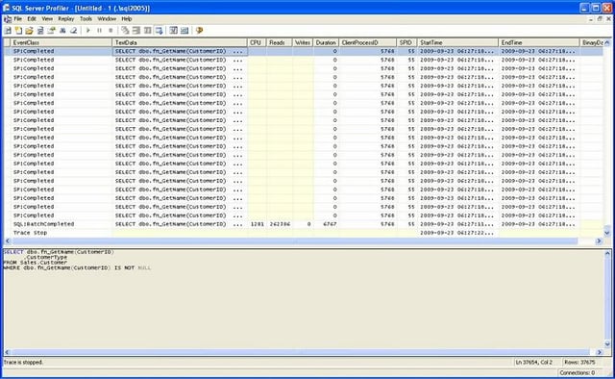615x379 pixels.
Task: Click the EndTime column header
Action: coord(539,42)
